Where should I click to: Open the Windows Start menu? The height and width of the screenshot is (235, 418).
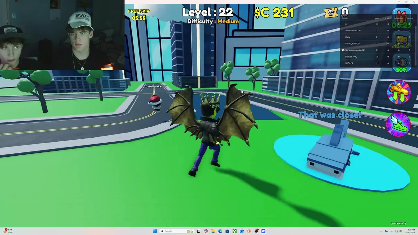pyautogui.click(x=155, y=231)
